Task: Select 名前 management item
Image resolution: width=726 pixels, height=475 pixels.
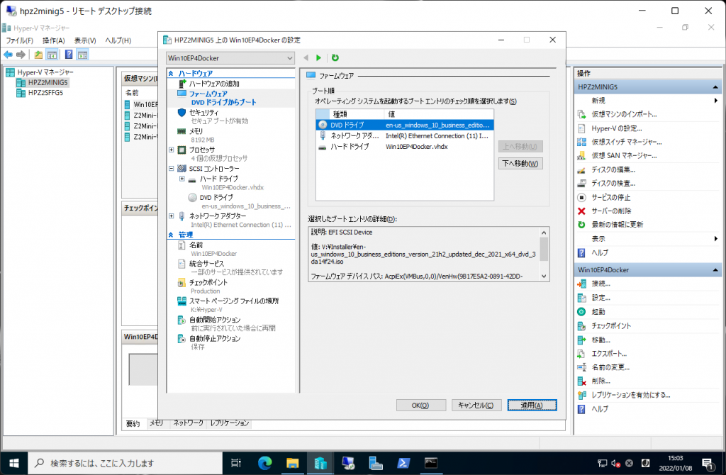Action: 196,245
